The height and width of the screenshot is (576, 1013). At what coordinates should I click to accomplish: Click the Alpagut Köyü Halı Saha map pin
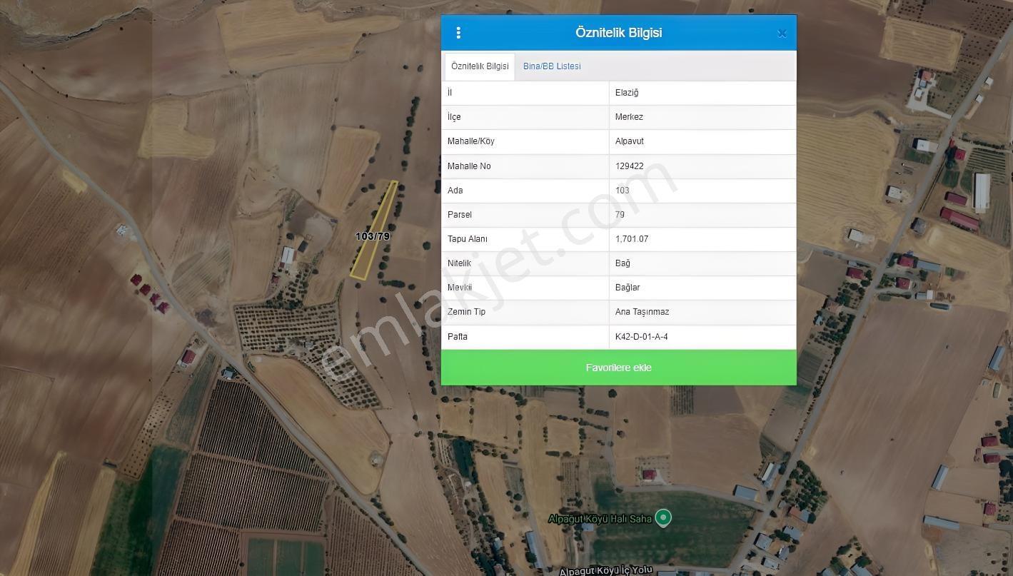point(663,517)
